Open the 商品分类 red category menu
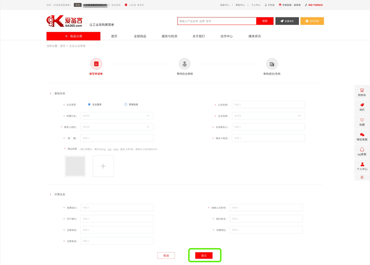The width and height of the screenshot is (370, 265). click(x=73, y=36)
